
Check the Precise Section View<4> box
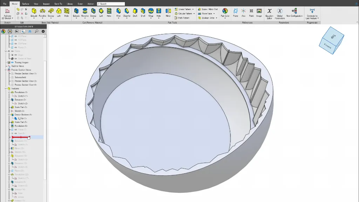[x=12, y=85]
